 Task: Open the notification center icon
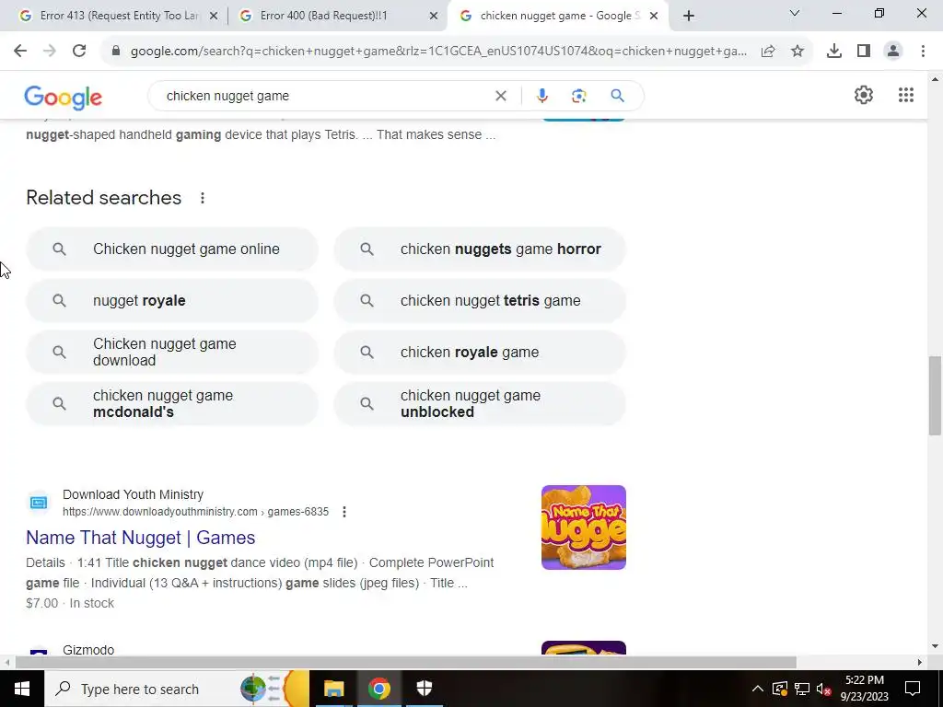pyautogui.click(x=913, y=689)
